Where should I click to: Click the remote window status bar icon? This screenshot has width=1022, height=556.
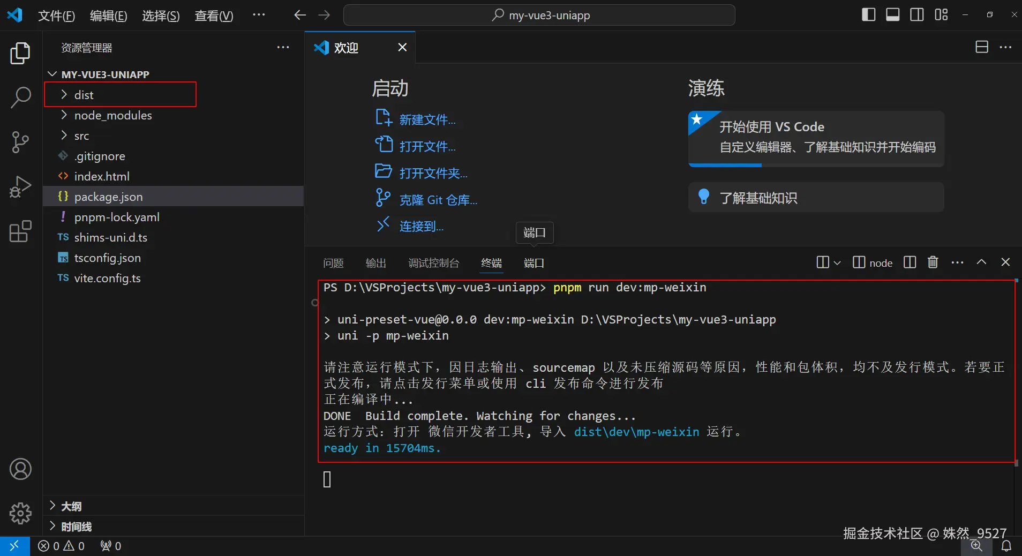(14, 546)
